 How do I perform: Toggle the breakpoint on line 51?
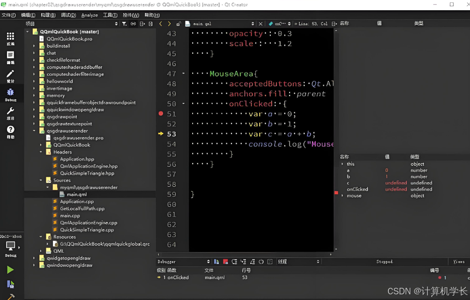pos(161,114)
